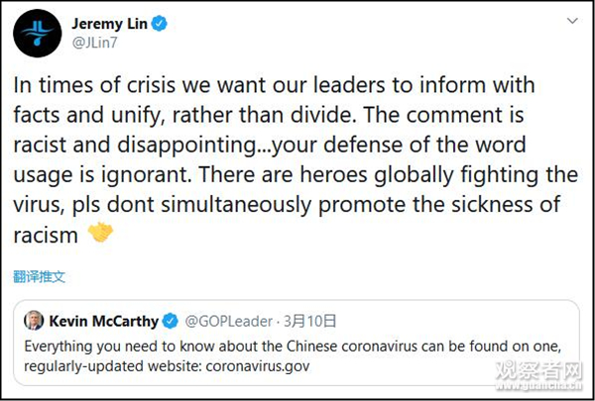Click Kevin McCarthy's small profile photo
595x401 pixels.
click(35, 321)
